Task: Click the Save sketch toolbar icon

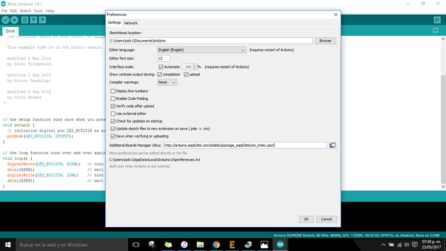Action: (x=43, y=20)
